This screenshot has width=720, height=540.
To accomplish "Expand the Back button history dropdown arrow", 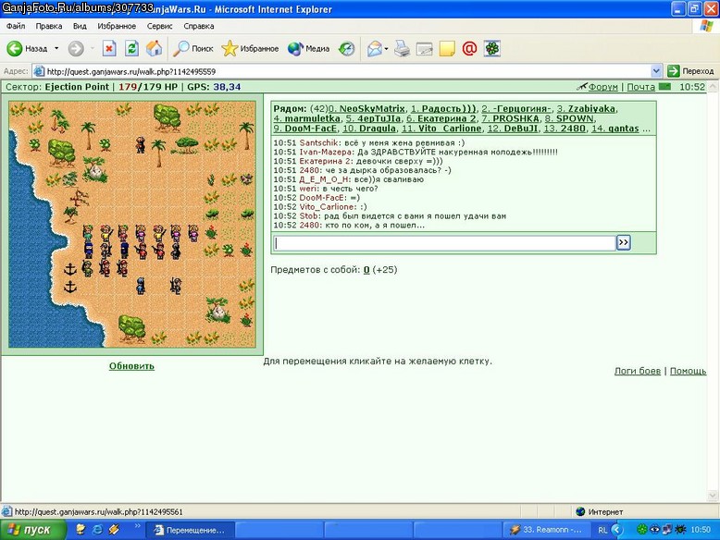I will coord(56,48).
